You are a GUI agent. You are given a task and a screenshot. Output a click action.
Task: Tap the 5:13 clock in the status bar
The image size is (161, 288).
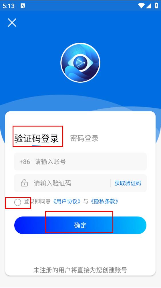[8, 6]
